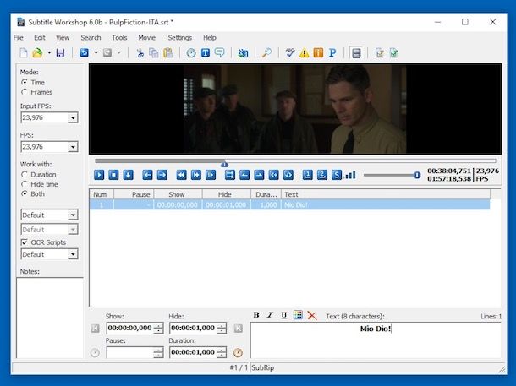Open the Settings menu
Screen dimensions: 516x386
tap(179, 38)
